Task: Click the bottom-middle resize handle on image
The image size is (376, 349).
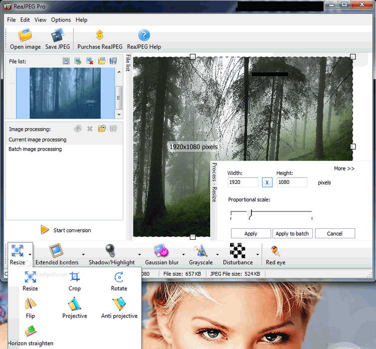Action: (x=193, y=237)
